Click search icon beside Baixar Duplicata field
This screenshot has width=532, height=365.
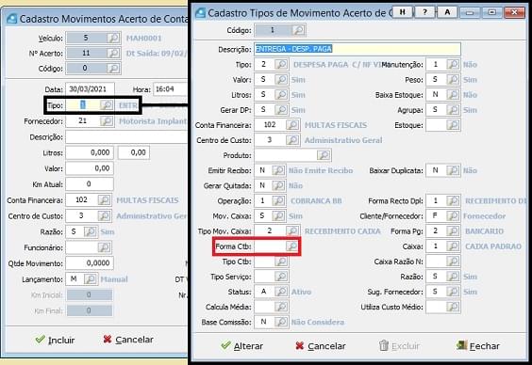click(x=454, y=170)
